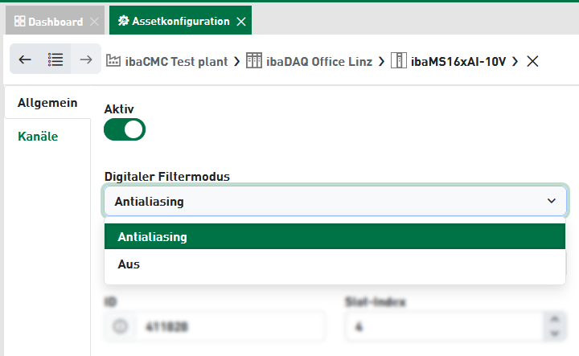Click the rack icon beside ibaDAQ Office Linz
The image size is (579, 356).
click(254, 60)
